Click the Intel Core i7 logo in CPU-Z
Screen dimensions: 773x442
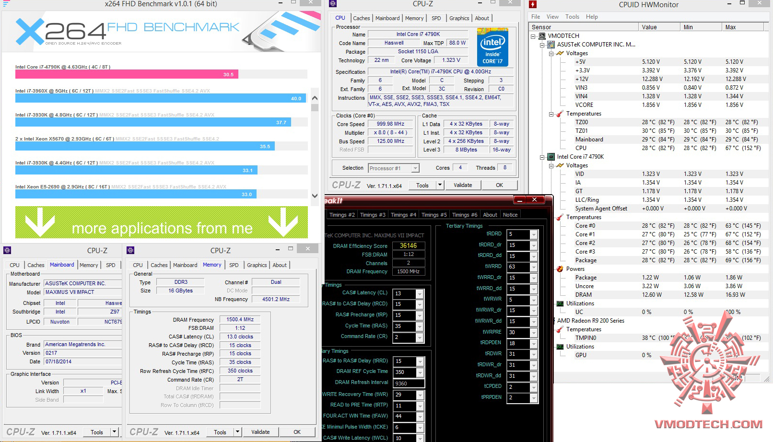pos(492,47)
